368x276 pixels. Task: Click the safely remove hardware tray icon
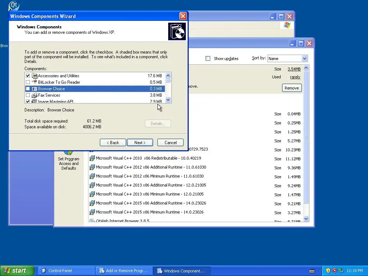pyautogui.click(x=341, y=271)
